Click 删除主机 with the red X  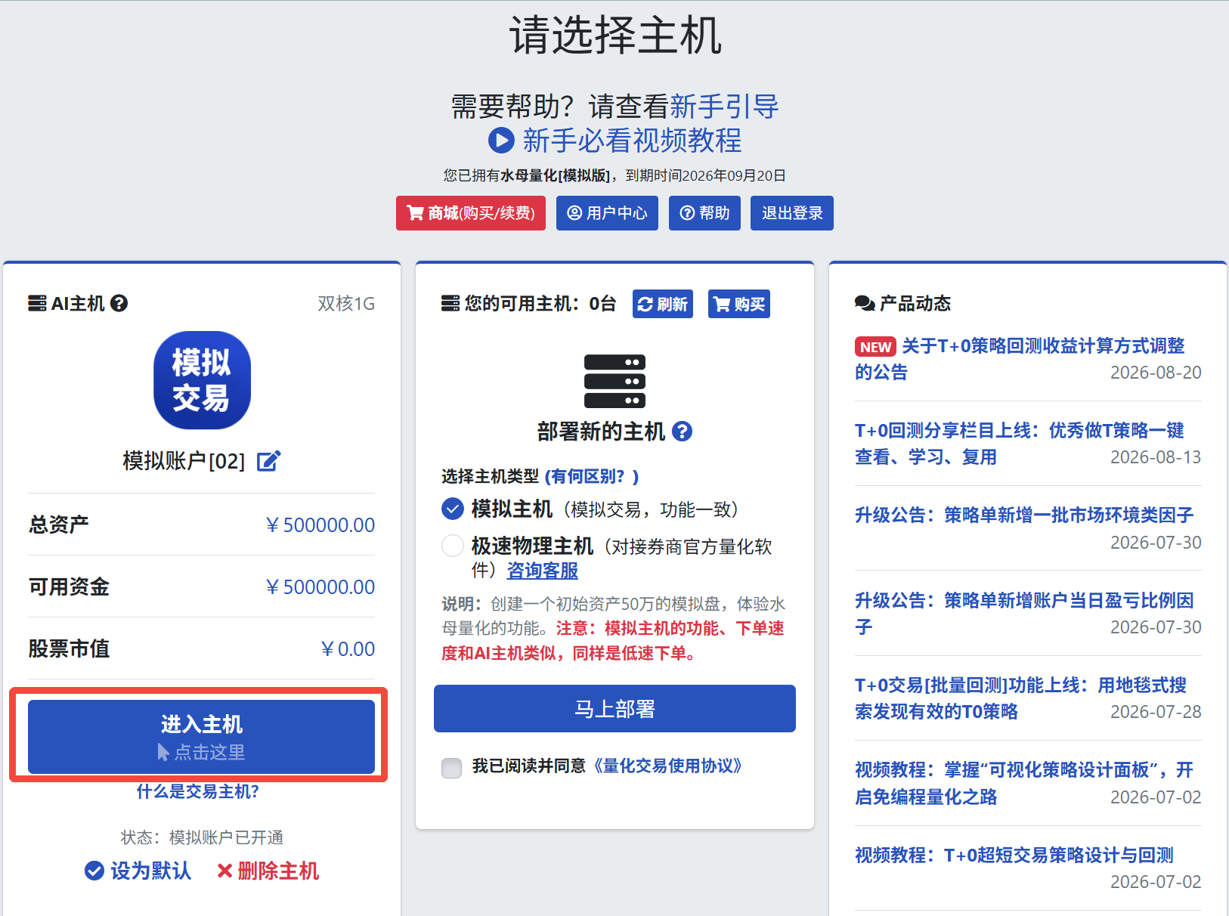tap(268, 871)
